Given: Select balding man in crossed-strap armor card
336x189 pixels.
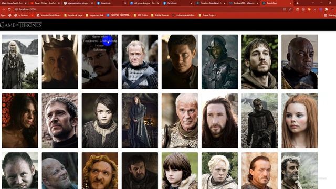Looking at the screenshot, I should pos(140,62).
